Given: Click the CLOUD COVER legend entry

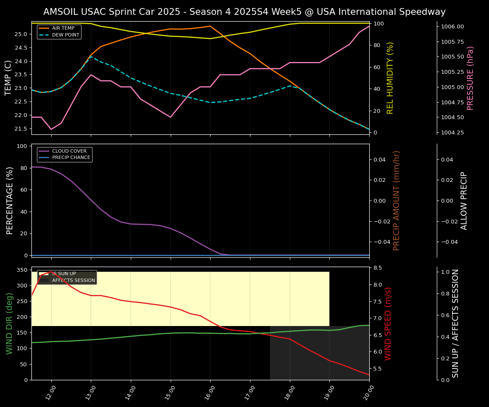Looking at the screenshot, I should coord(69,151).
